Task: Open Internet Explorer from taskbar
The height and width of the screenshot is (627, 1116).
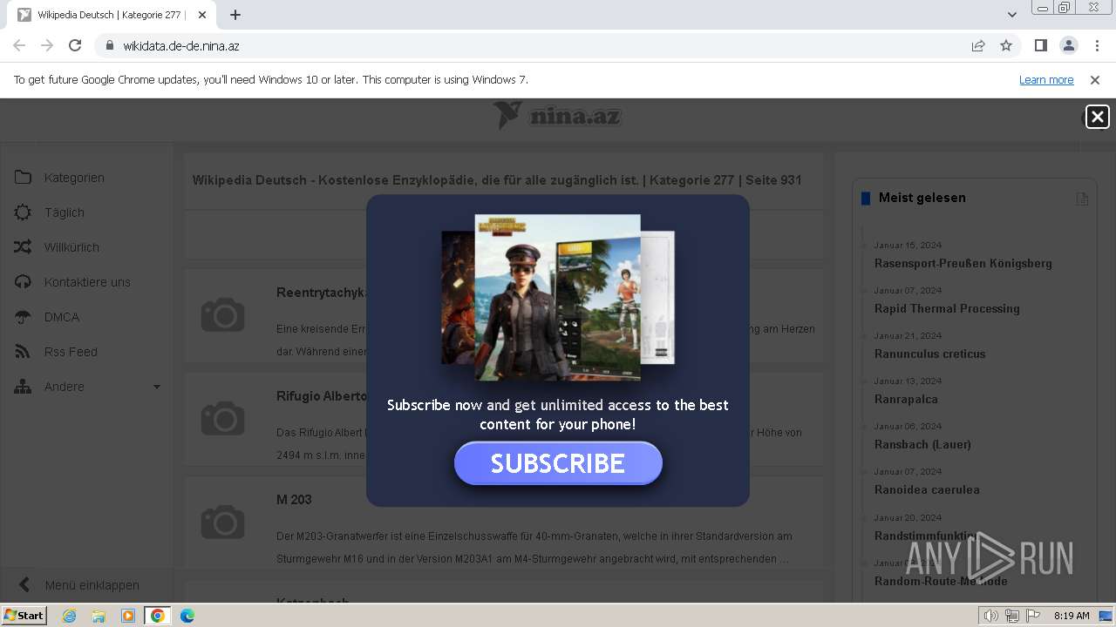Action: tap(69, 616)
